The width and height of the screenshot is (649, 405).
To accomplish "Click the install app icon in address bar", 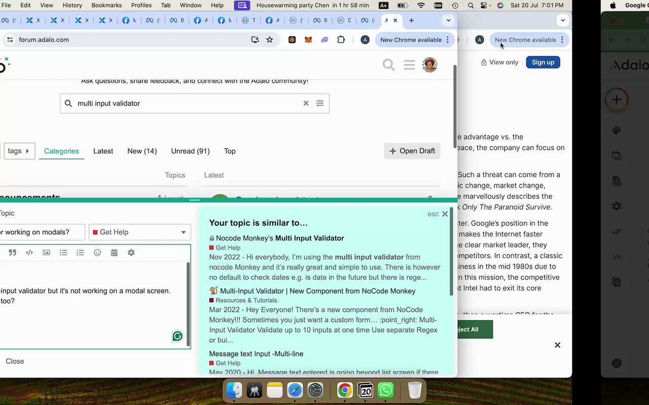I will [x=255, y=39].
